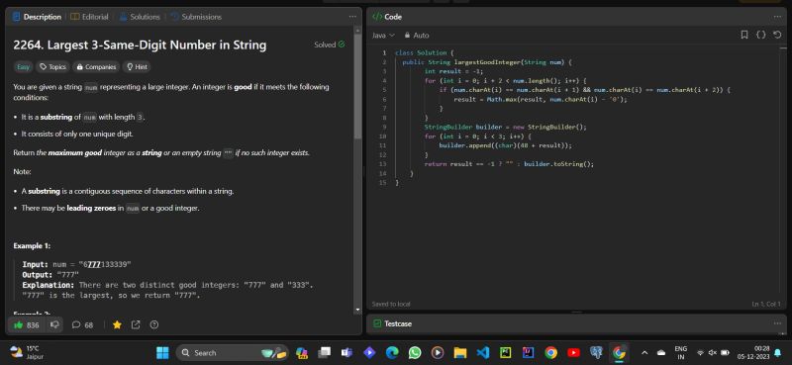Open the Java language dropdown
792x365 pixels.
(x=383, y=36)
